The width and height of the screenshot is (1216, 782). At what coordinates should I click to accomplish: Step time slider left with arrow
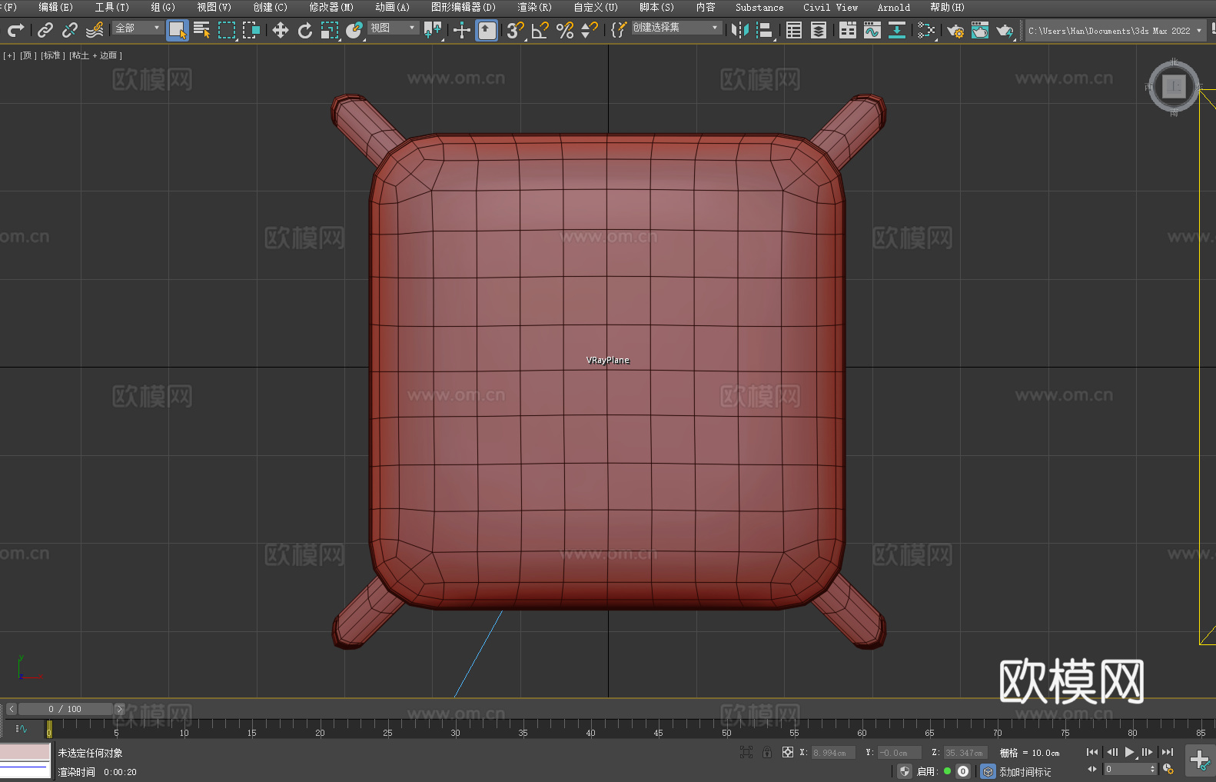[11, 709]
